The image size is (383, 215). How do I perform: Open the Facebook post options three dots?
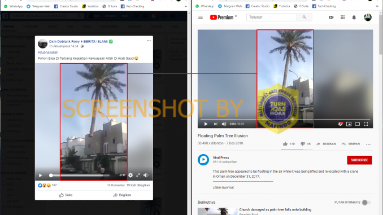click(149, 41)
